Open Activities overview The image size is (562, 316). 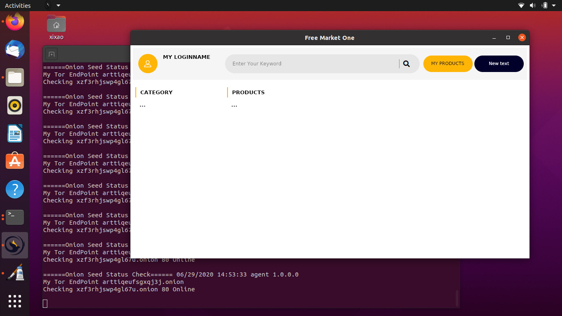point(18,5)
